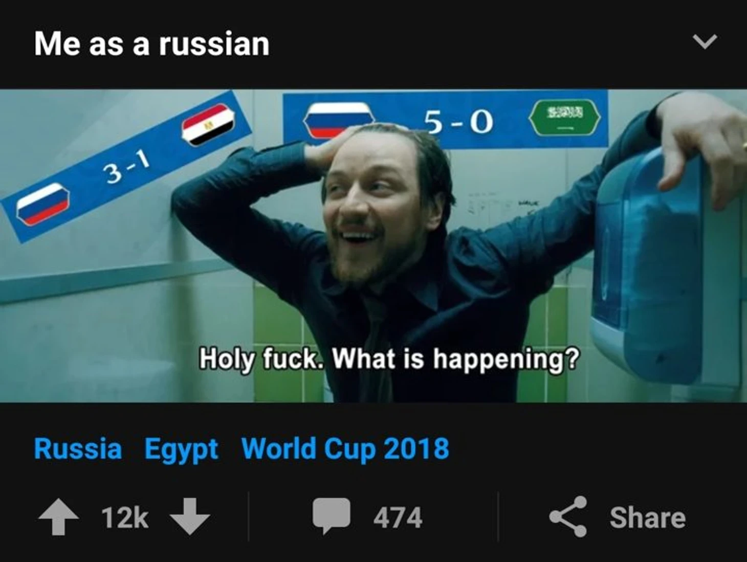Open the meme image in full view
Screen dimensions: 747x562
click(x=373, y=246)
